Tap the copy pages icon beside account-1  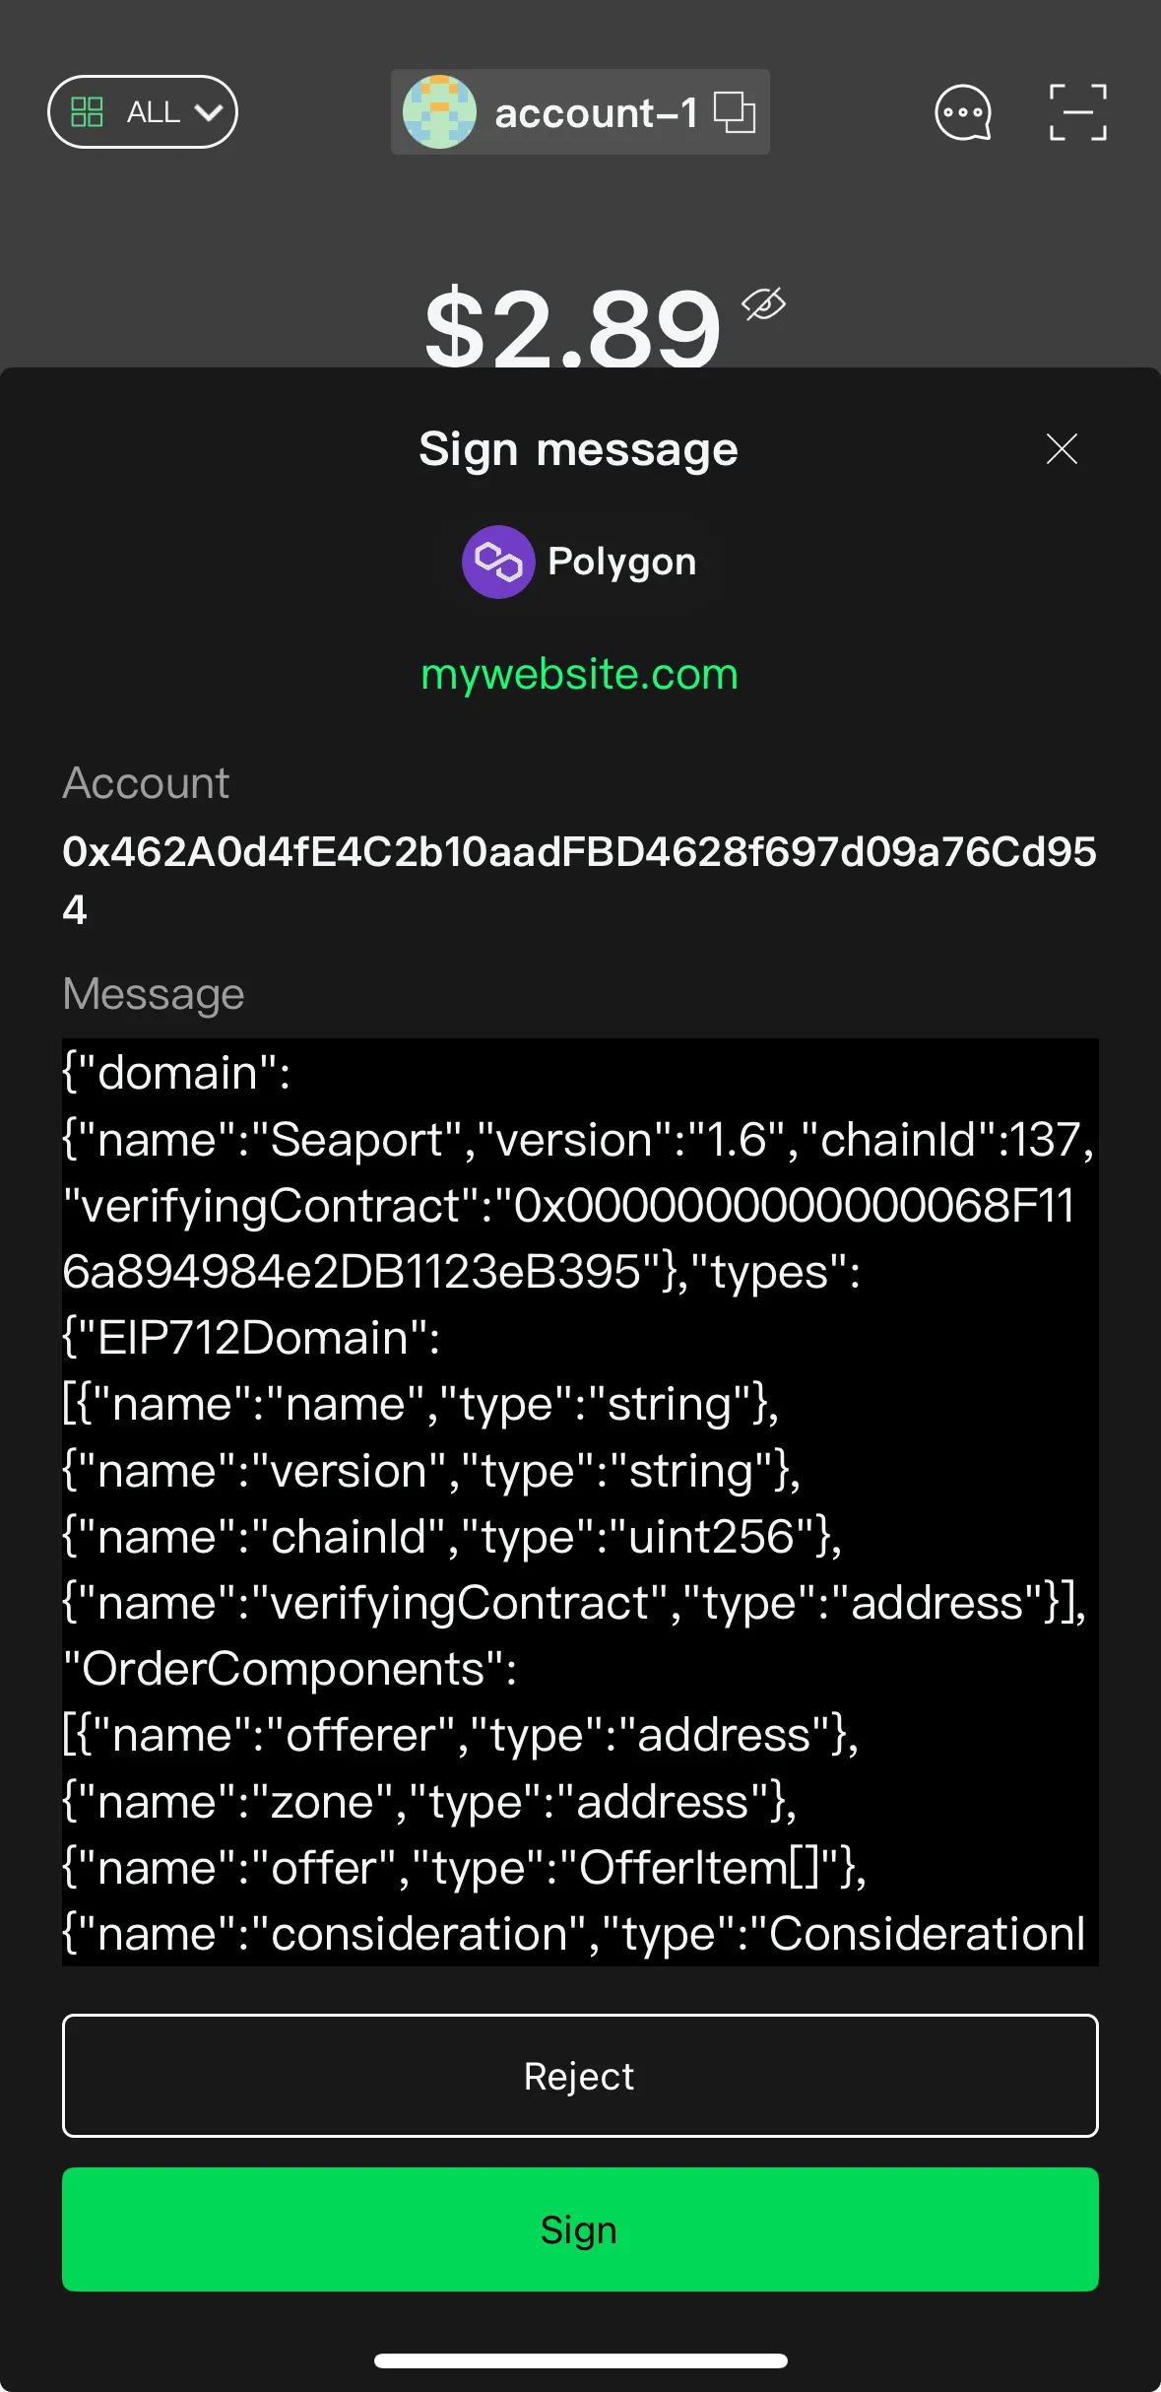pos(737,111)
